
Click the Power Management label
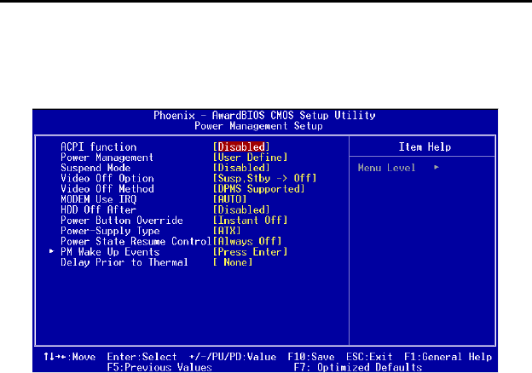(x=107, y=158)
